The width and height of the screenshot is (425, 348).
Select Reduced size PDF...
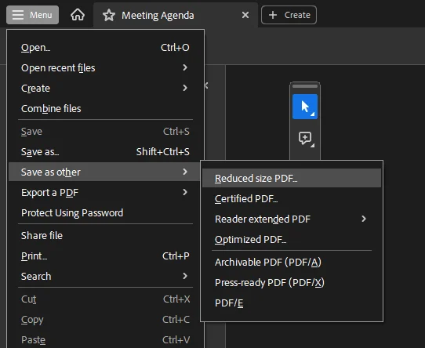pos(292,178)
